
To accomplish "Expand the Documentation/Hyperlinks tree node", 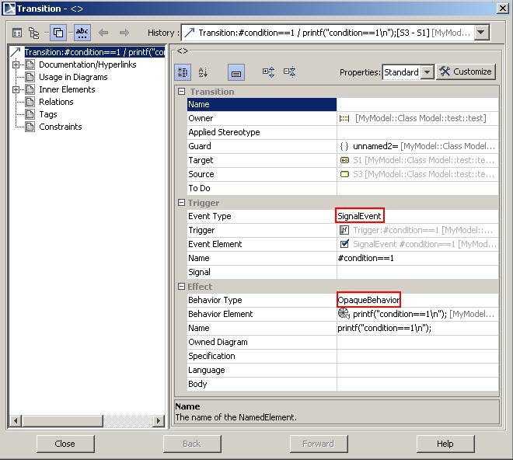I will click(x=16, y=64).
